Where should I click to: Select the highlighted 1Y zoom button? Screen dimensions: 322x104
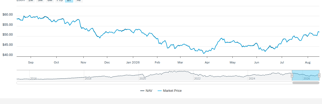coord(69,1)
